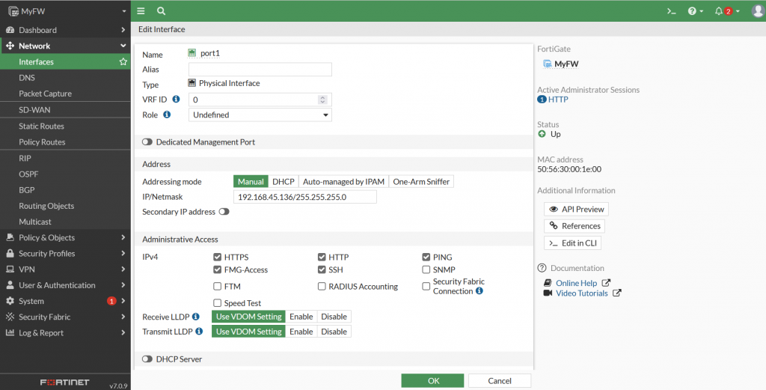Select DHCP addressing mode
766x390 pixels.
coord(284,181)
